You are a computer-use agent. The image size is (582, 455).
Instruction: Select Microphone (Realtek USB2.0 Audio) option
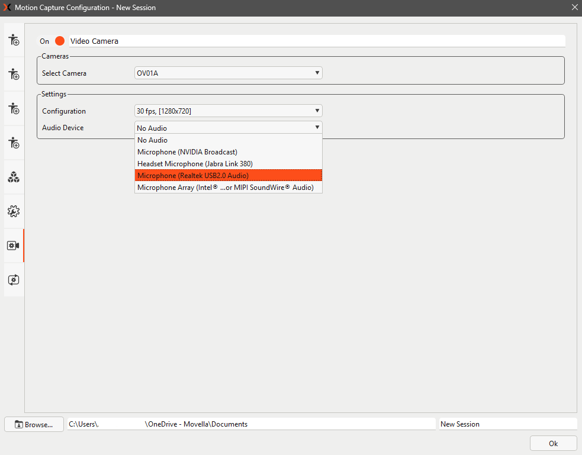229,175
